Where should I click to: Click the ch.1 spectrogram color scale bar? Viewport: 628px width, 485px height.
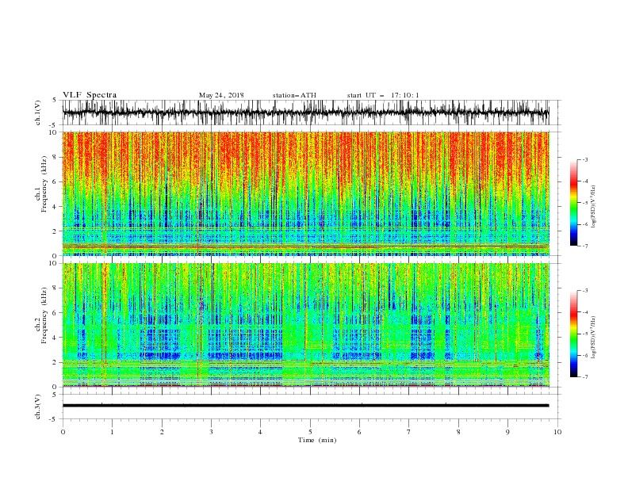click(574, 203)
